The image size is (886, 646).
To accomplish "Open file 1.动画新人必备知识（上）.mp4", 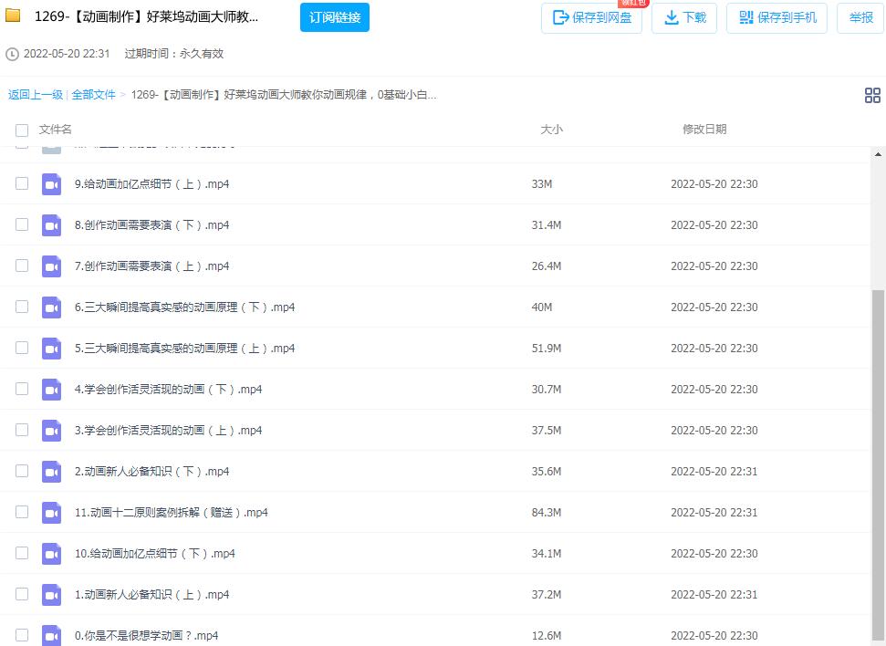I will [152, 595].
